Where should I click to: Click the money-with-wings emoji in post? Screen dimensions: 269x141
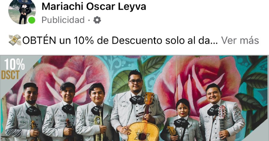[15, 40]
